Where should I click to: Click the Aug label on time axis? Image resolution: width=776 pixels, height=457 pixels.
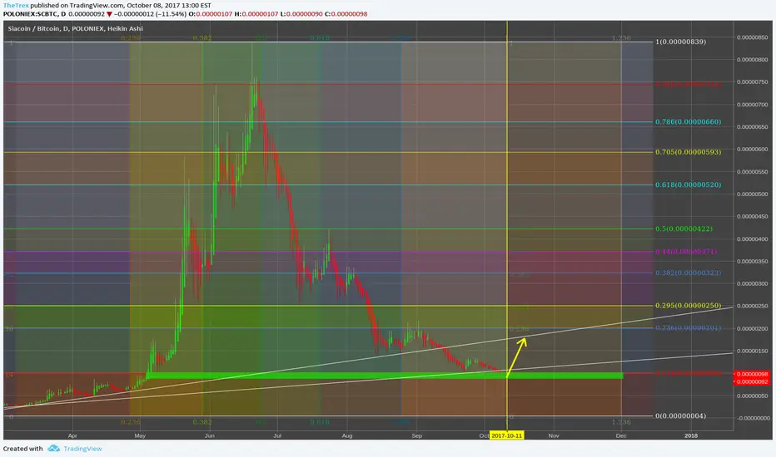347,435
